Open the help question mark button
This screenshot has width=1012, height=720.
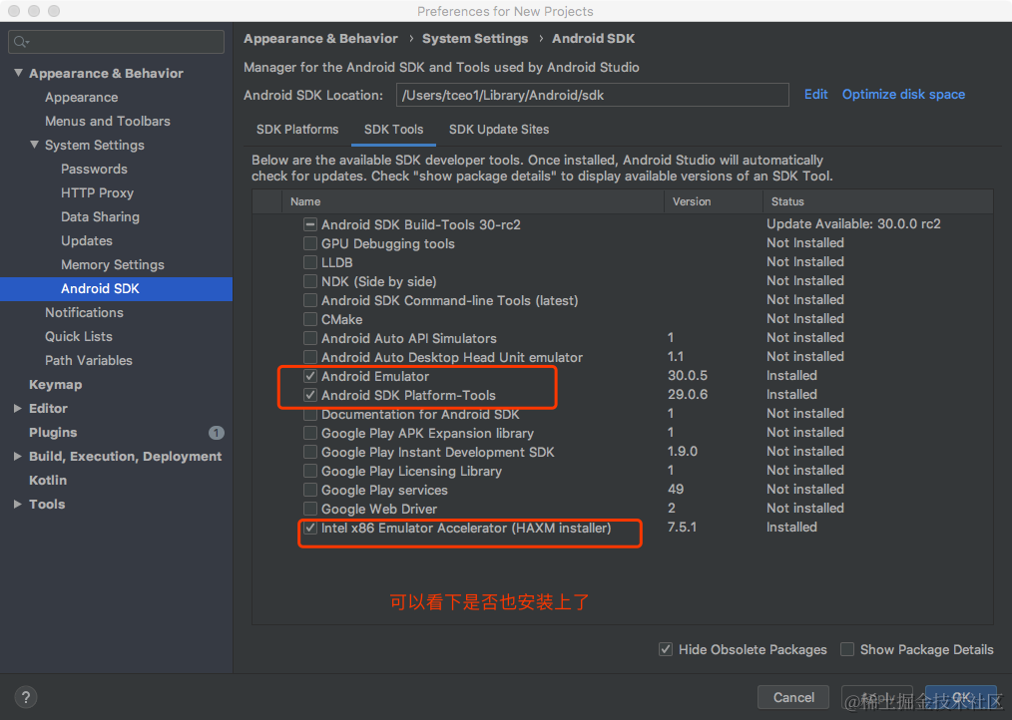coord(25,697)
